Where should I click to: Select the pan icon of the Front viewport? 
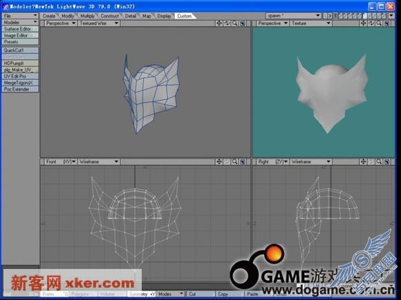219,162
